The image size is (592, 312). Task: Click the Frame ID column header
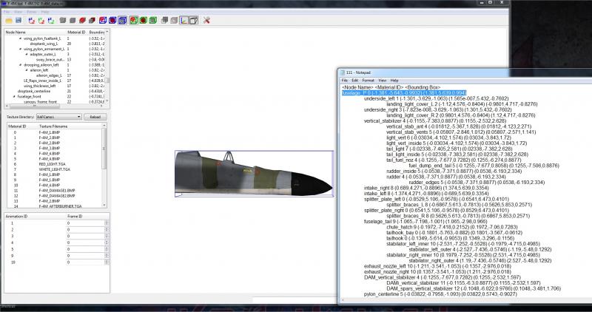coord(75,217)
